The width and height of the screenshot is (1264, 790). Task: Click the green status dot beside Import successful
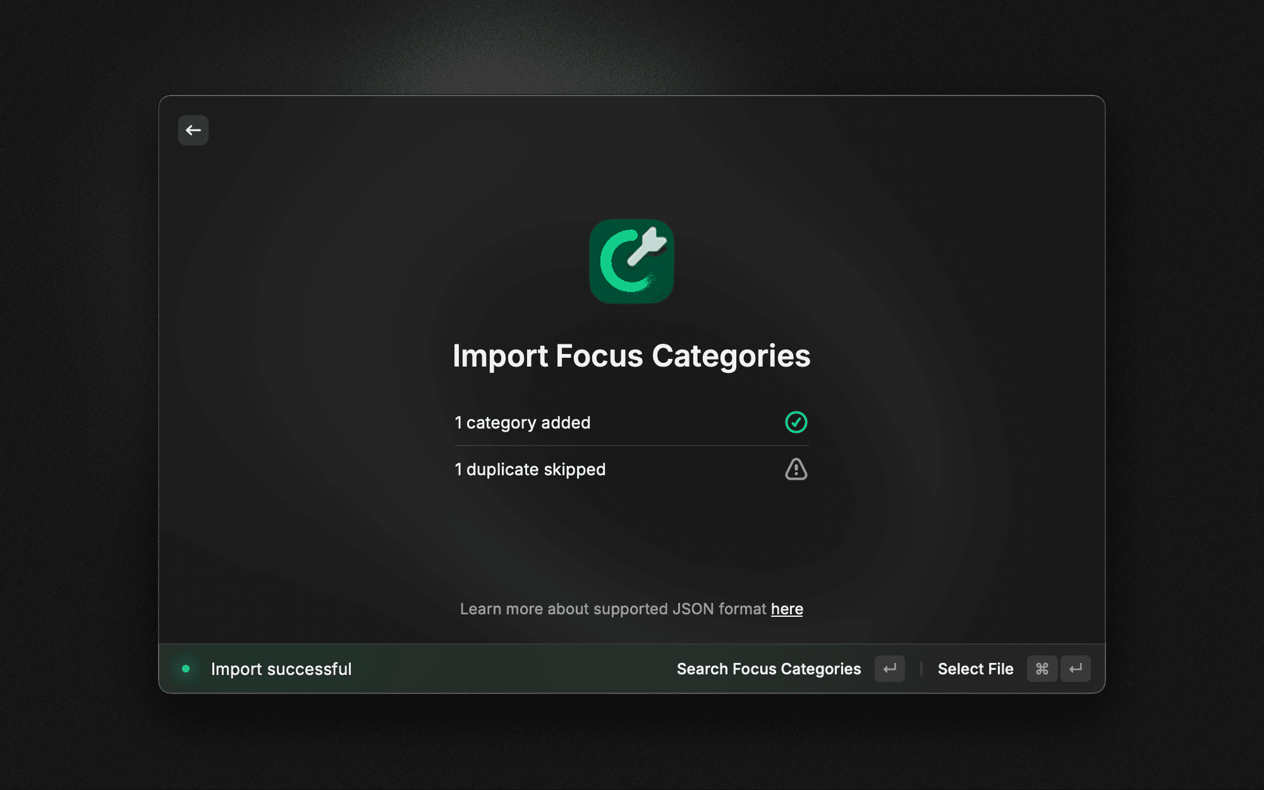pos(185,669)
